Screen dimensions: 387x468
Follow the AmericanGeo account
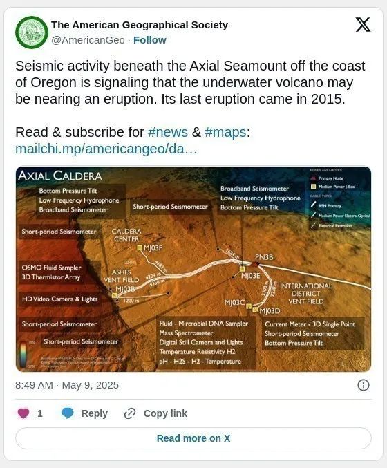(149, 40)
